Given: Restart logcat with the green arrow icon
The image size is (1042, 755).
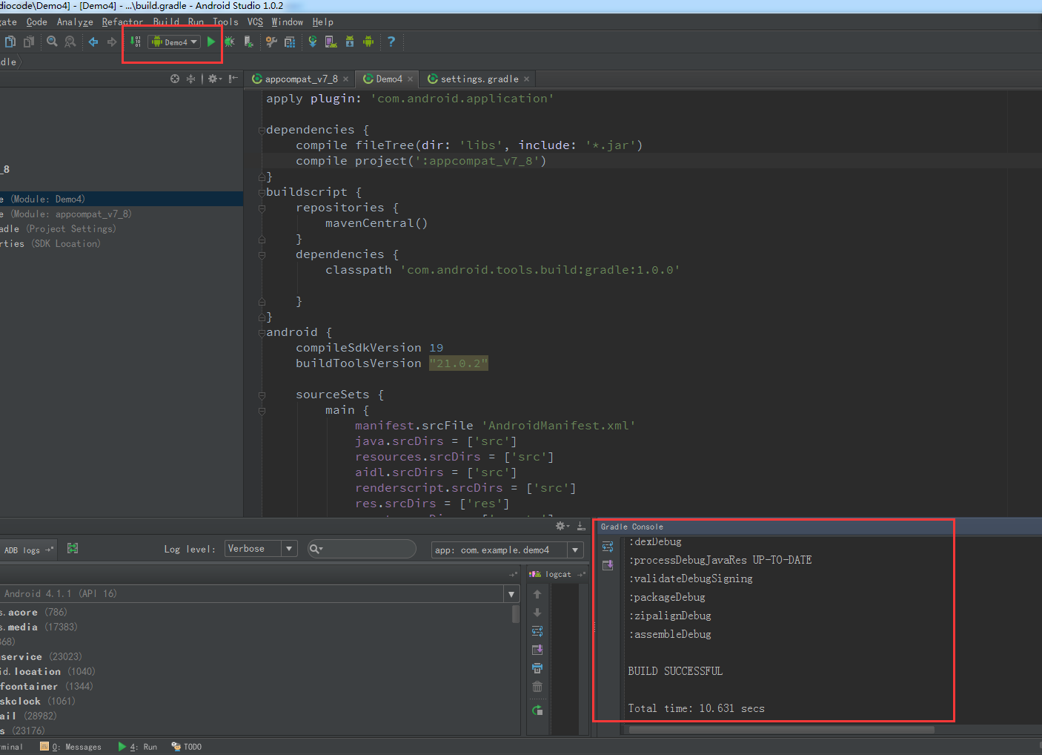Looking at the screenshot, I should (537, 711).
